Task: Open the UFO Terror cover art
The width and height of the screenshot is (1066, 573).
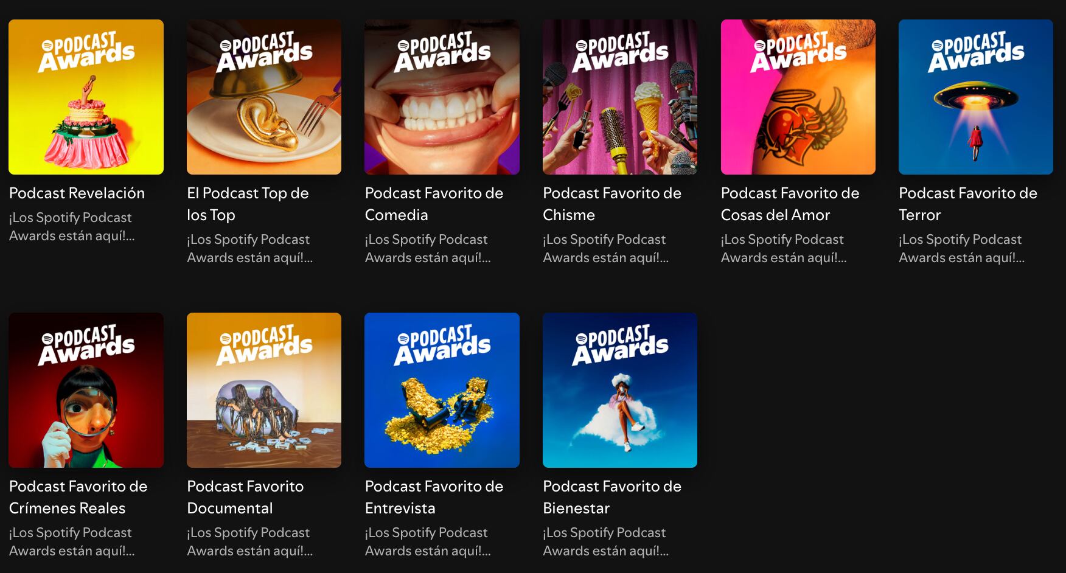Action: click(x=976, y=97)
